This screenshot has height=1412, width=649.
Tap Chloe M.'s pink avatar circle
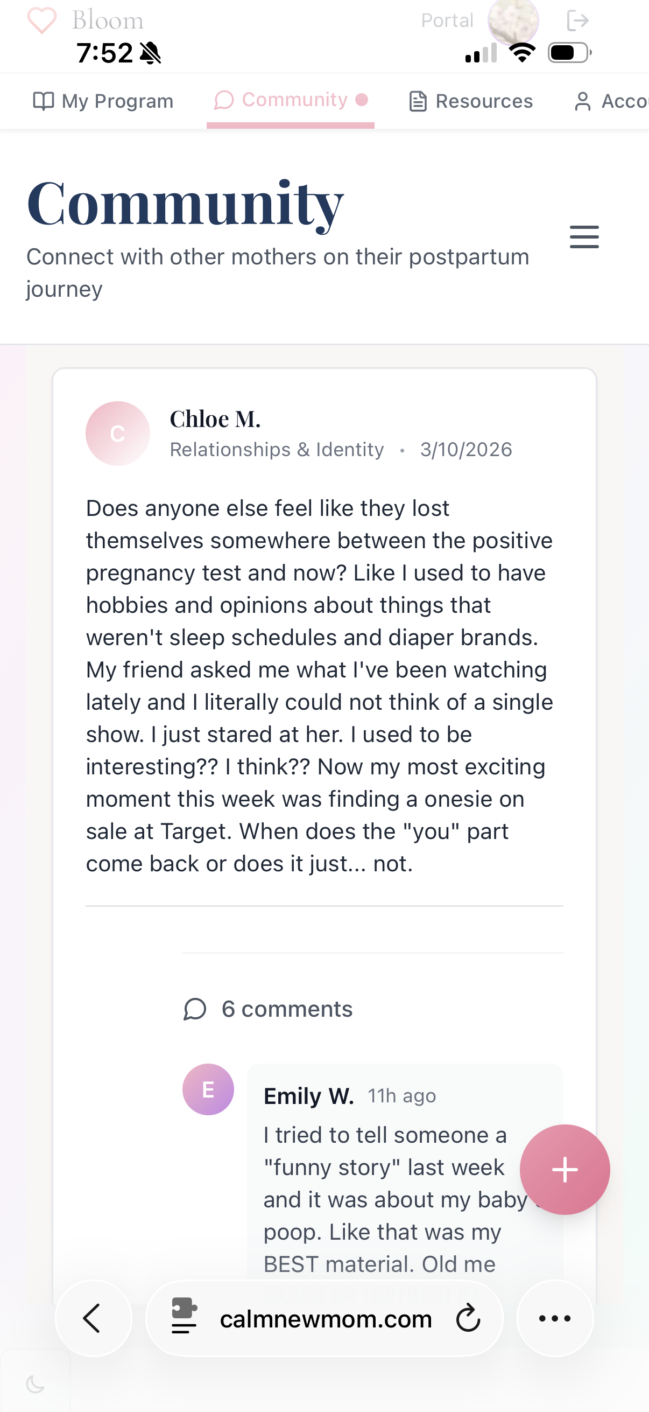[118, 434]
